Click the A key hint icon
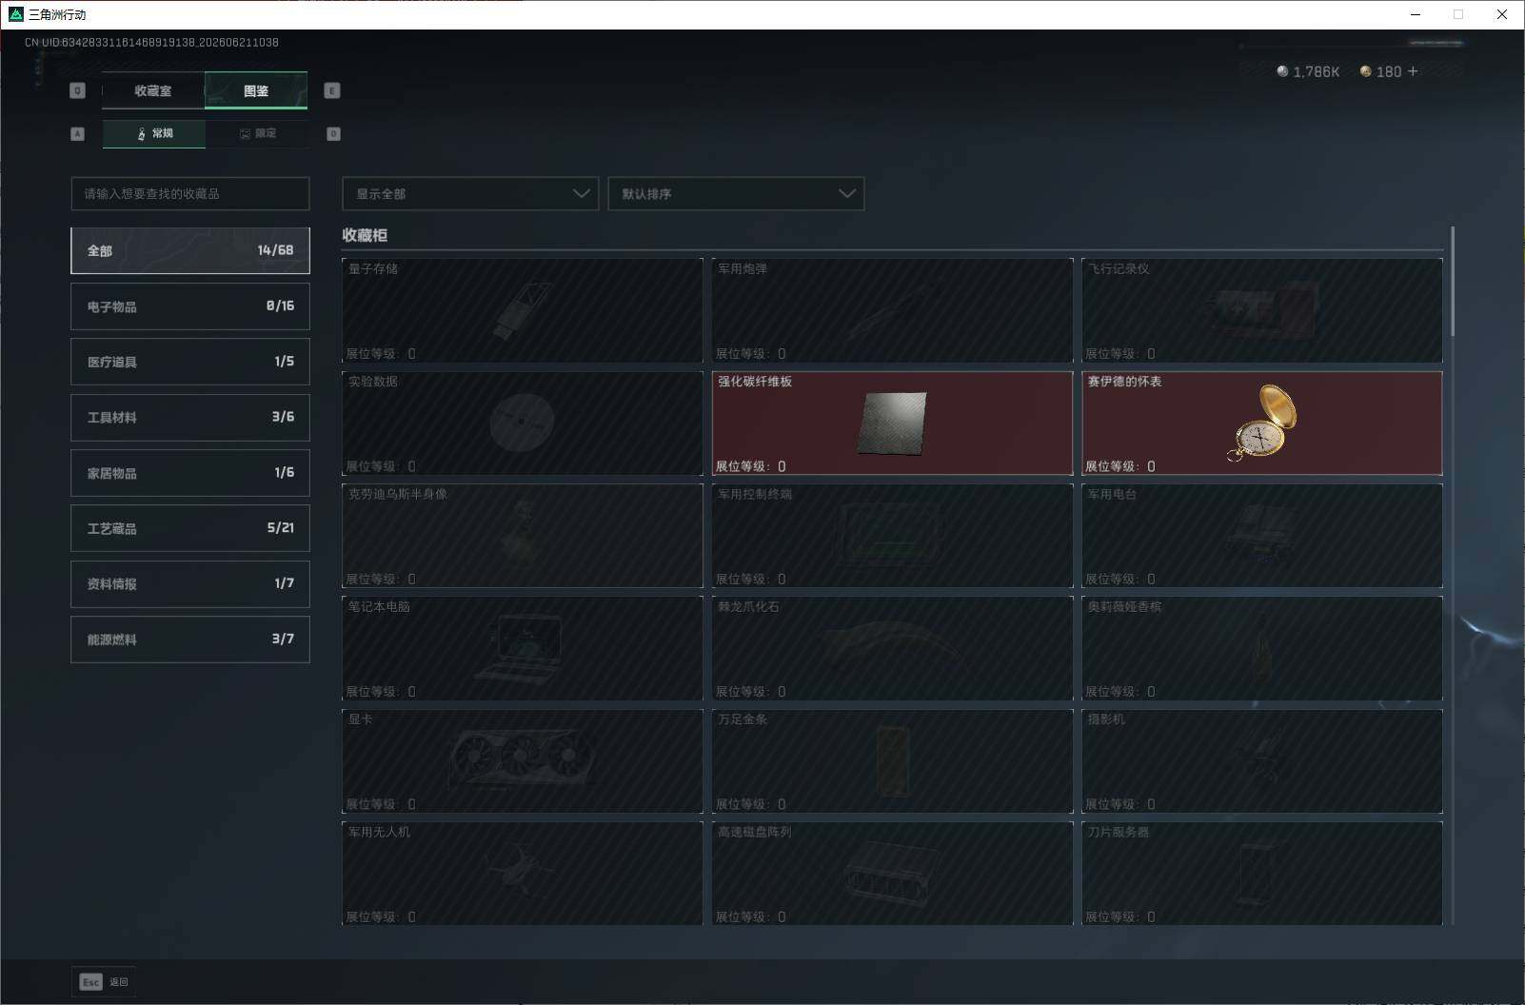This screenshot has width=1525, height=1005. click(78, 133)
